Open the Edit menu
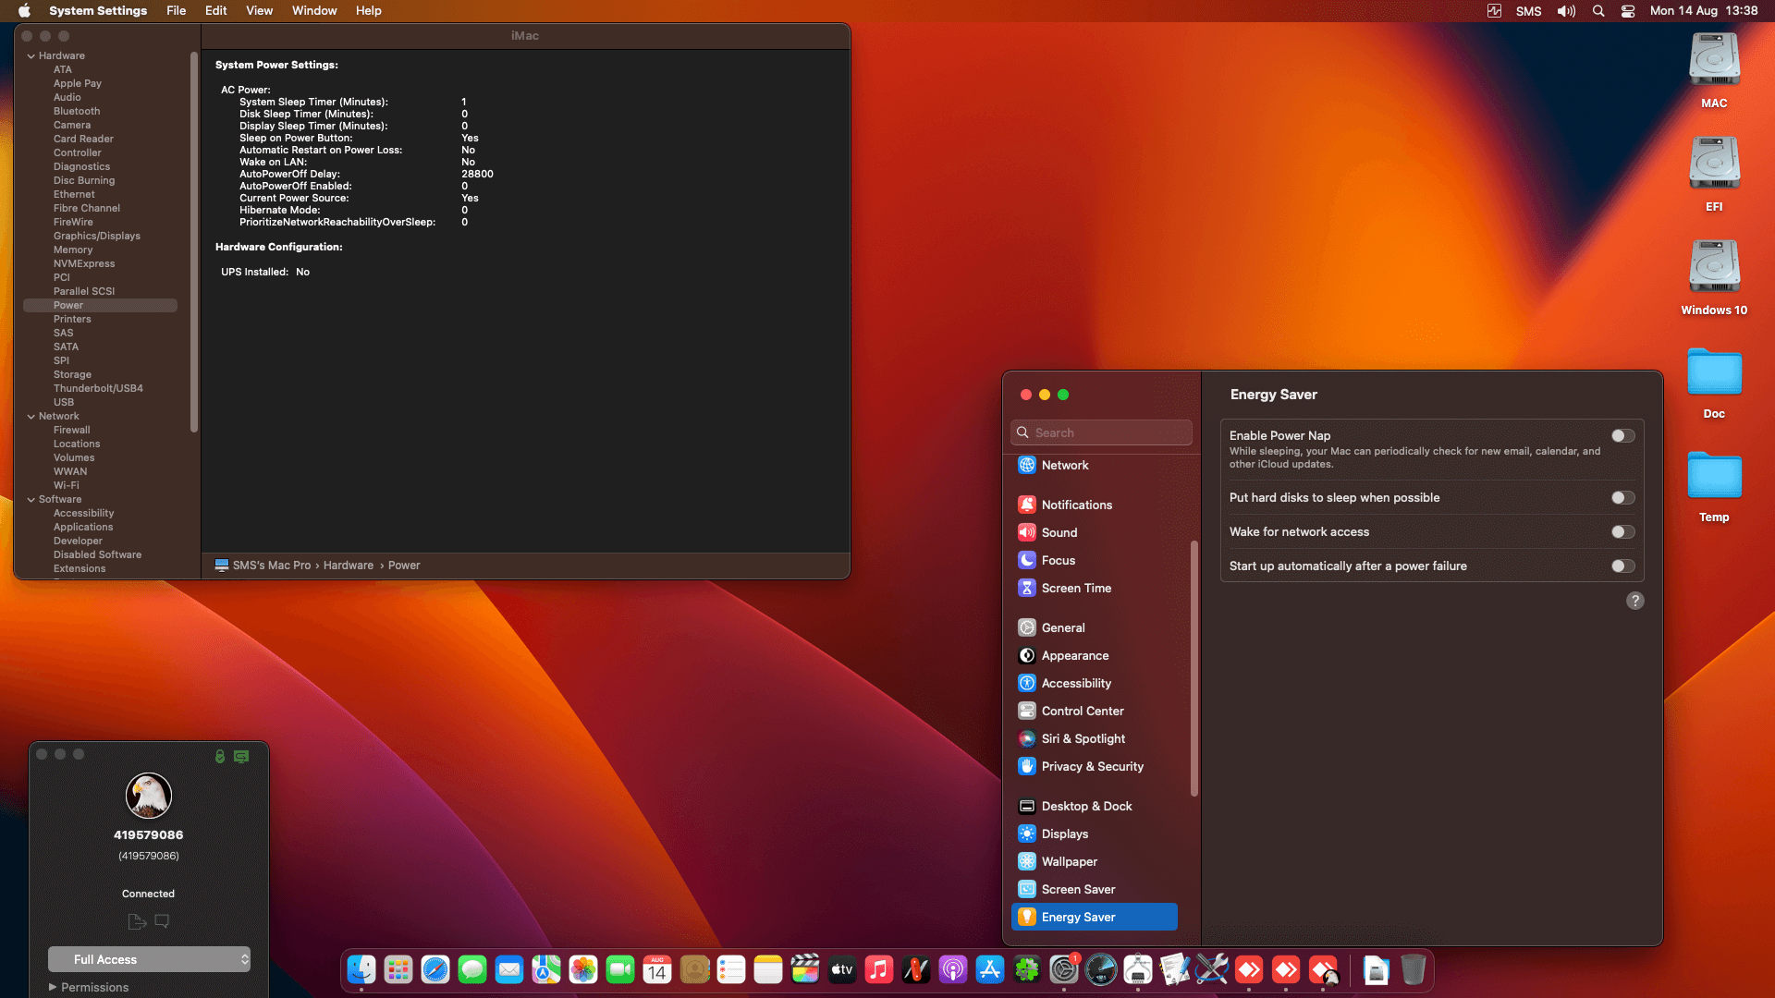1775x998 pixels. (215, 11)
